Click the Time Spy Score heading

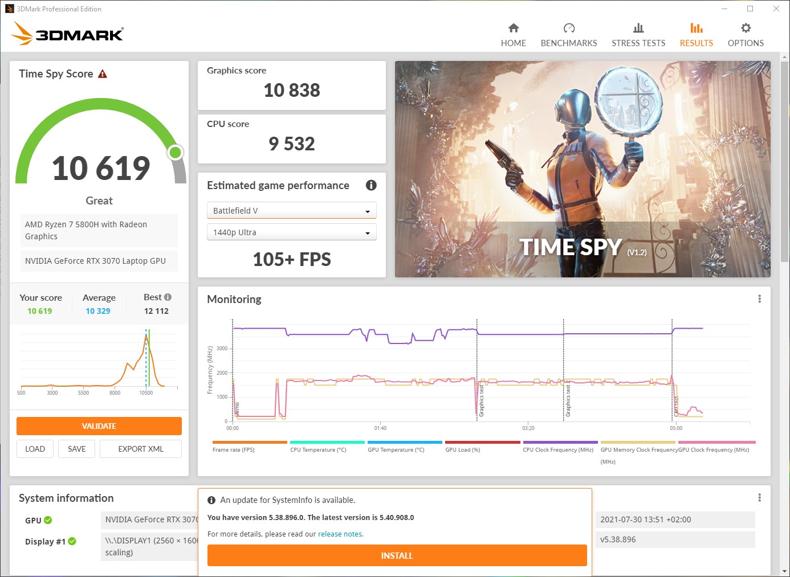[x=56, y=73]
